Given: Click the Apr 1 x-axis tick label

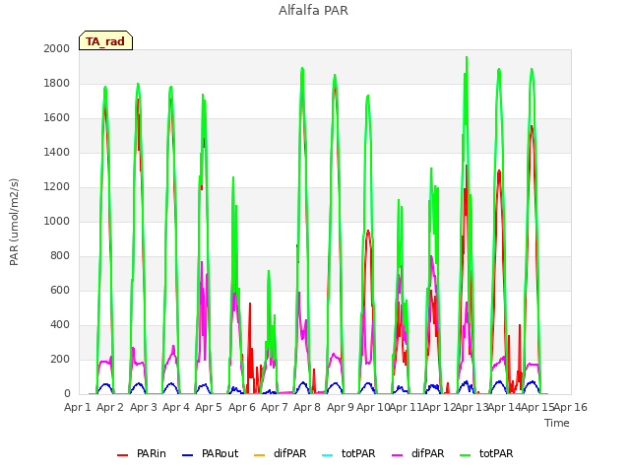Looking at the screenshot, I should 78,407.
